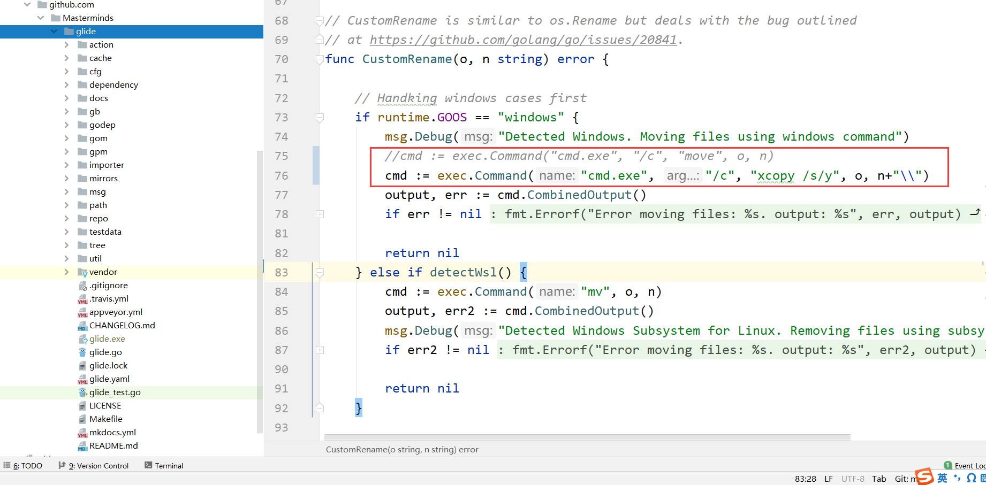This screenshot has height=485, width=986.
Task: Open the Version Control tool window
Action: (x=94, y=466)
